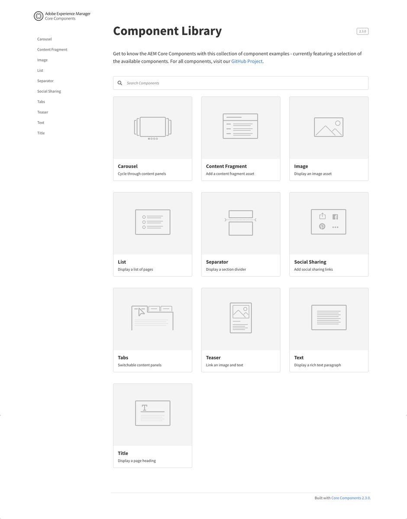This screenshot has height=519, width=407.
Task: Open Title from the sidebar menu
Action: pyautogui.click(x=41, y=133)
